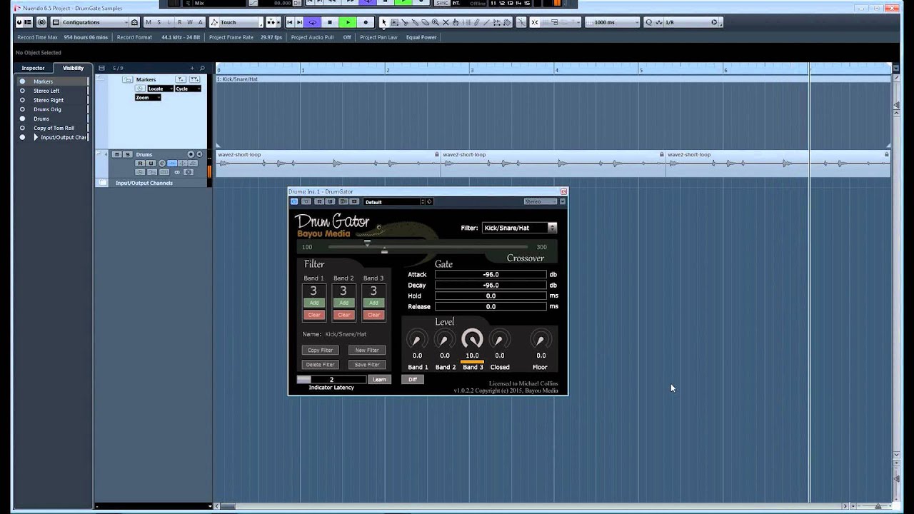Click the R read-all automation button
The image size is (914, 514).
point(179,22)
